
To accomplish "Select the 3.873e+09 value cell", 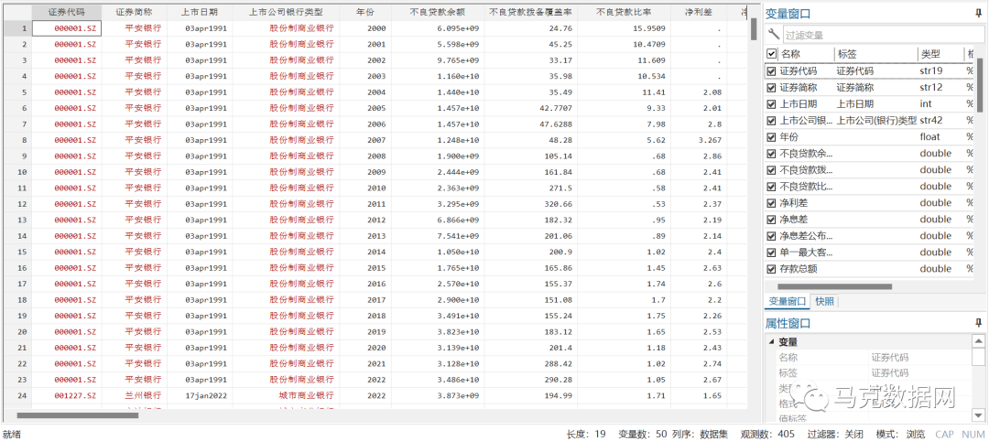I will pyautogui.click(x=438, y=395).
